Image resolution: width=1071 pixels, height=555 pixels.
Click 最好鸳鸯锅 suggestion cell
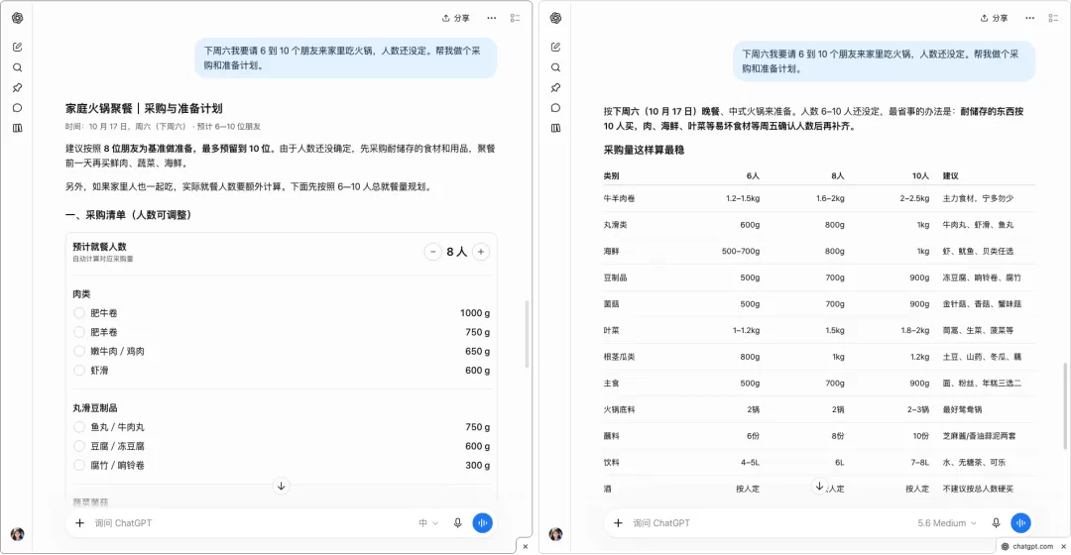pyautogui.click(x=962, y=409)
